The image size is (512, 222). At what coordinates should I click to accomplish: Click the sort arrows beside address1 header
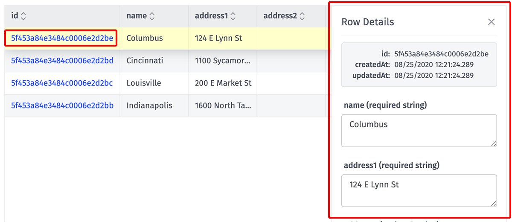point(233,16)
